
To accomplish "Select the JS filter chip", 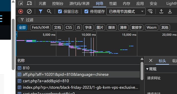I will [78, 28].
